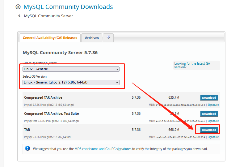
Task: Open the information icon tab
Action: click(108, 38)
